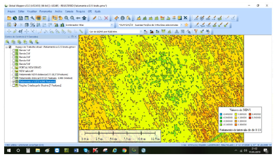Enable the NDVI salvo.tif layer checkbox
The width and height of the screenshot is (276, 157).
pos(14,71)
